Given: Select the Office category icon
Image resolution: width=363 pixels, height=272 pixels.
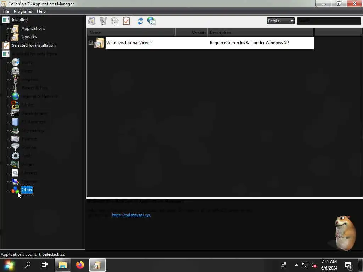Looking at the screenshot, I should [16, 105].
